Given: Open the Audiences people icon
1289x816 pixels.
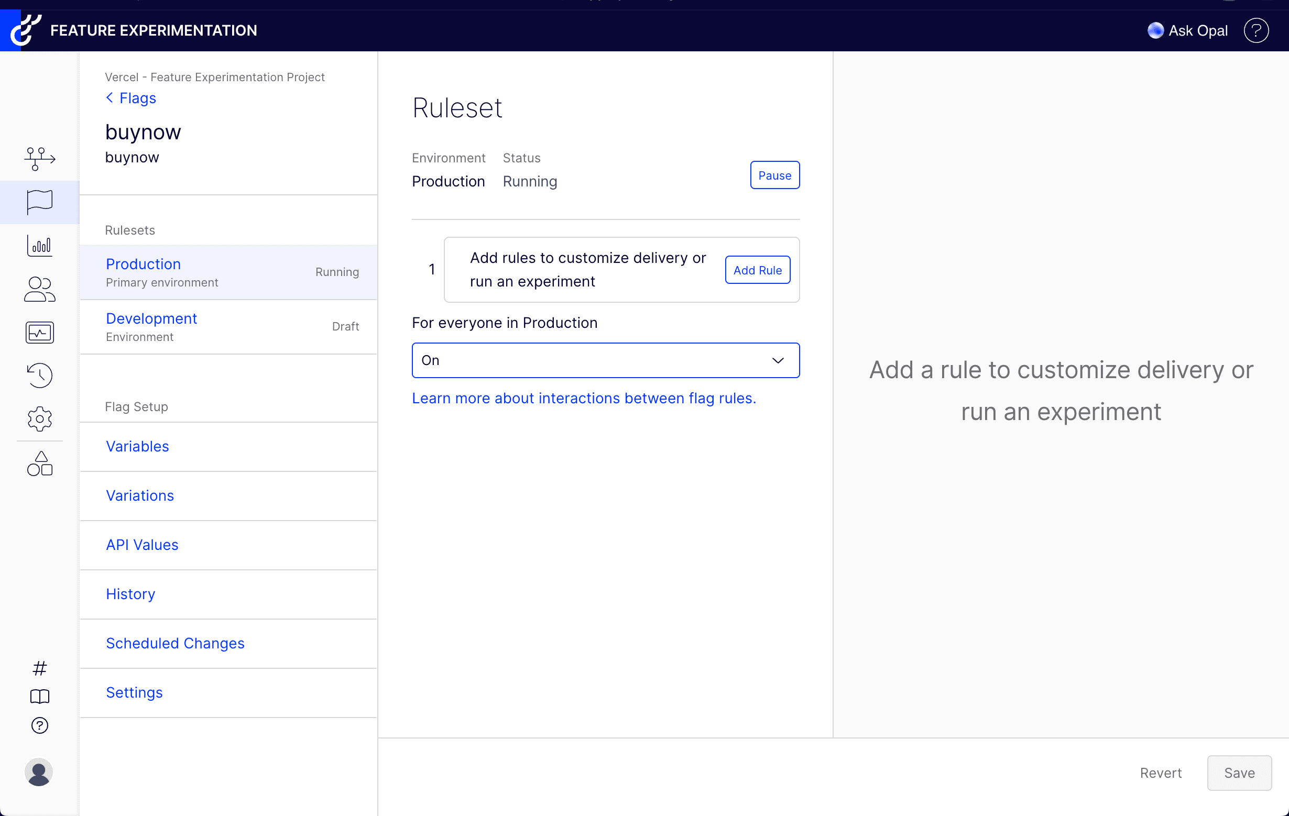Looking at the screenshot, I should pyautogui.click(x=40, y=290).
